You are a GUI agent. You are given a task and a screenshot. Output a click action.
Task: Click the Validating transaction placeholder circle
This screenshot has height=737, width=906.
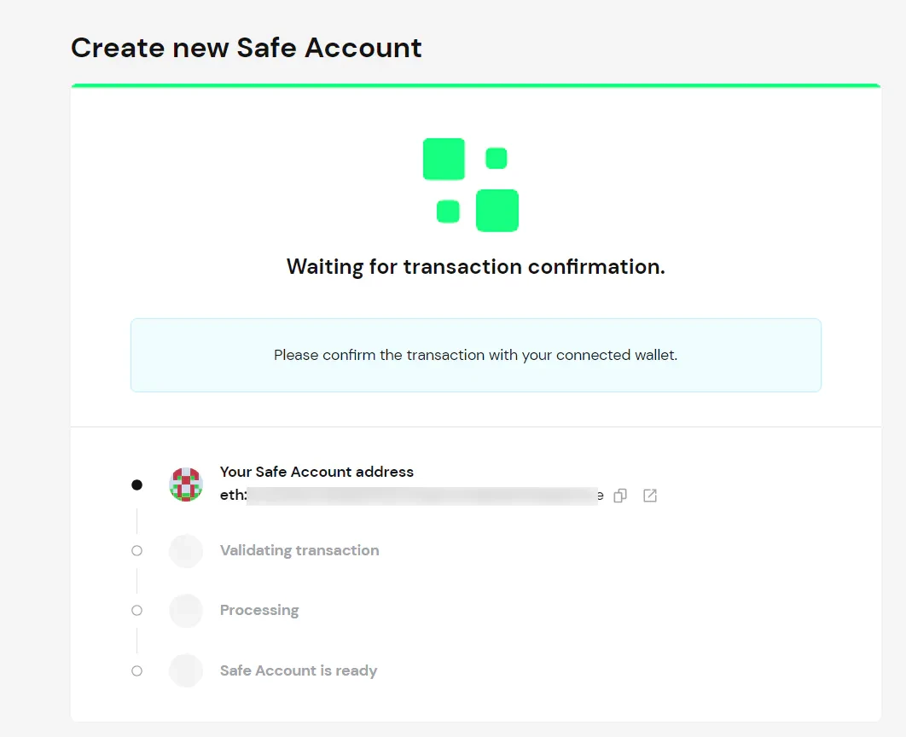tap(186, 551)
